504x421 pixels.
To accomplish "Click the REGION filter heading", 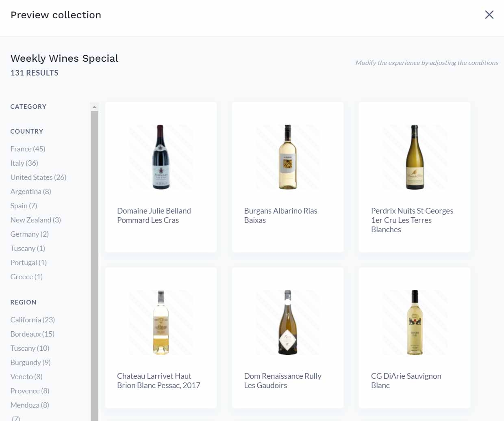I will click(x=24, y=302).
